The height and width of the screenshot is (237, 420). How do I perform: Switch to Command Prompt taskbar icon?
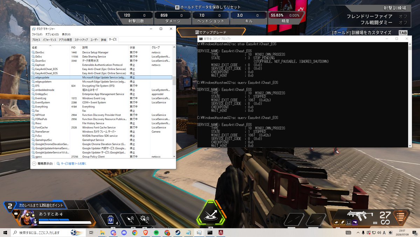click(210, 232)
